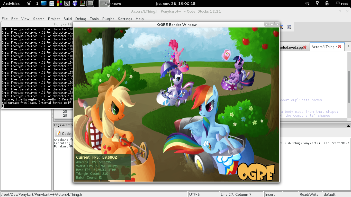Open the Edit menu

click(14, 19)
